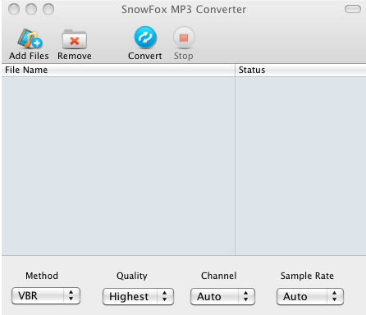
Task: Open the Channel dropdown showing Auto
Action: [222, 296]
